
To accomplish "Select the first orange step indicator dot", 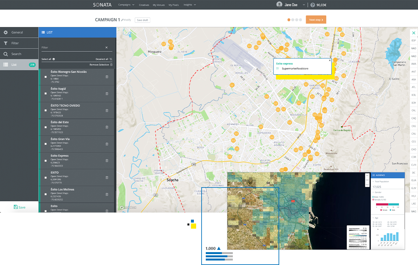I will pos(289,20).
